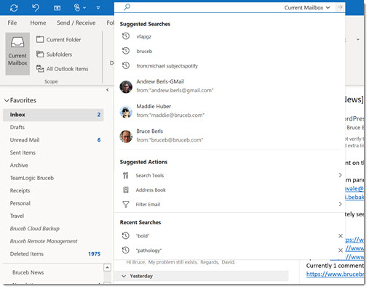Screen dimensions: 369x289
Task: Switch to the Send / Receive tab
Action: click(76, 23)
